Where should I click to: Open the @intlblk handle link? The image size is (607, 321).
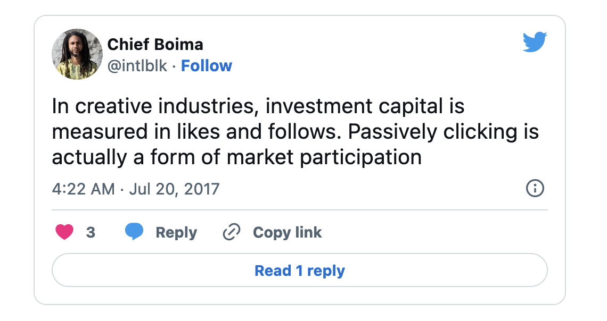(x=137, y=66)
